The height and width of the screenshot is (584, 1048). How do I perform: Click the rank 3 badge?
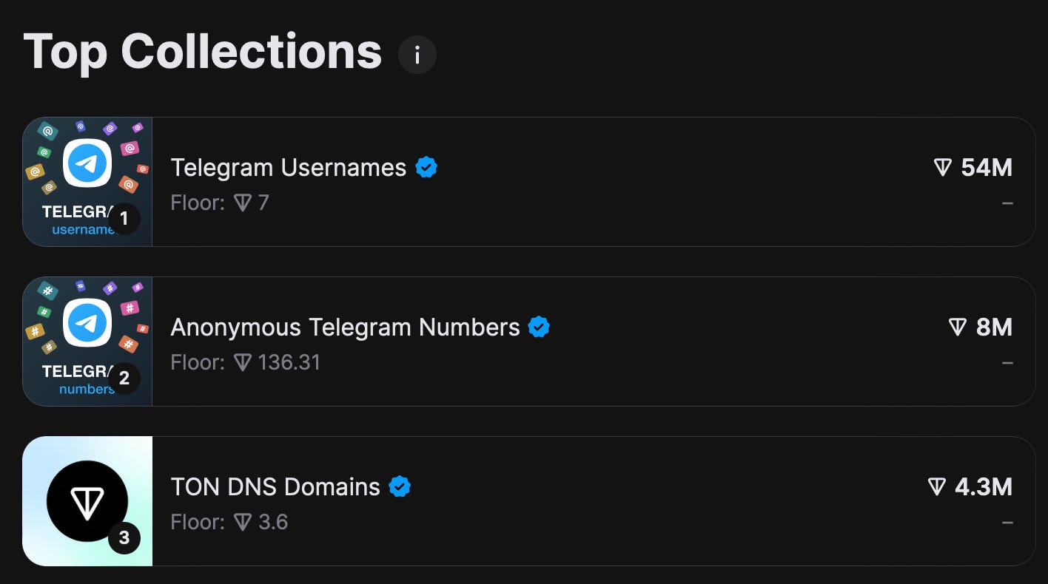point(124,538)
